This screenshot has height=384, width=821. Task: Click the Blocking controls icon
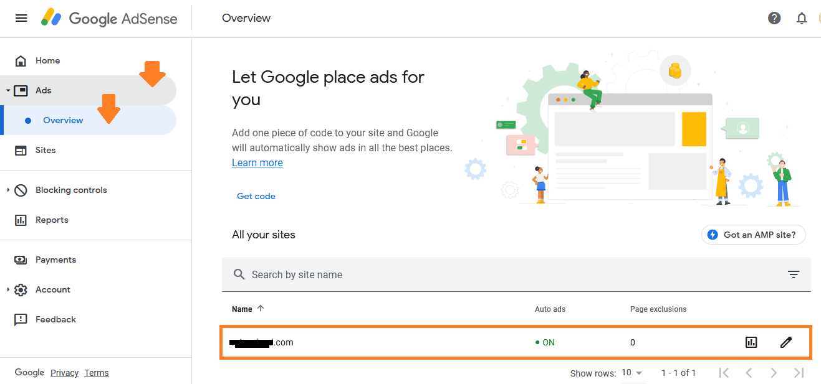pyautogui.click(x=21, y=190)
